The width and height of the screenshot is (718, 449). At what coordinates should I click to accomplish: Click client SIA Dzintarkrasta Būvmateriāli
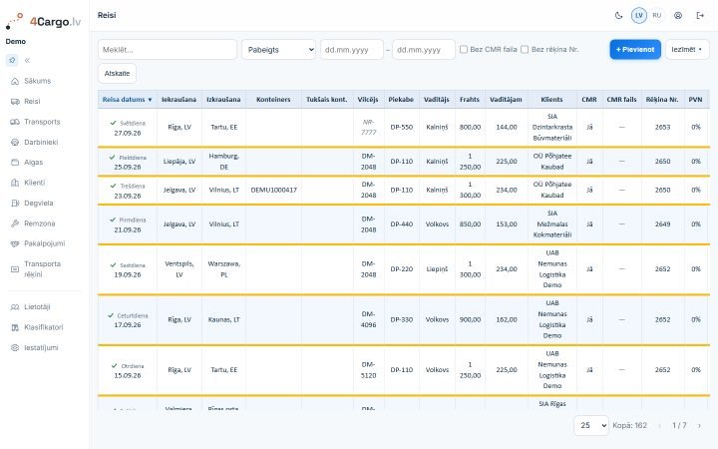point(552,128)
